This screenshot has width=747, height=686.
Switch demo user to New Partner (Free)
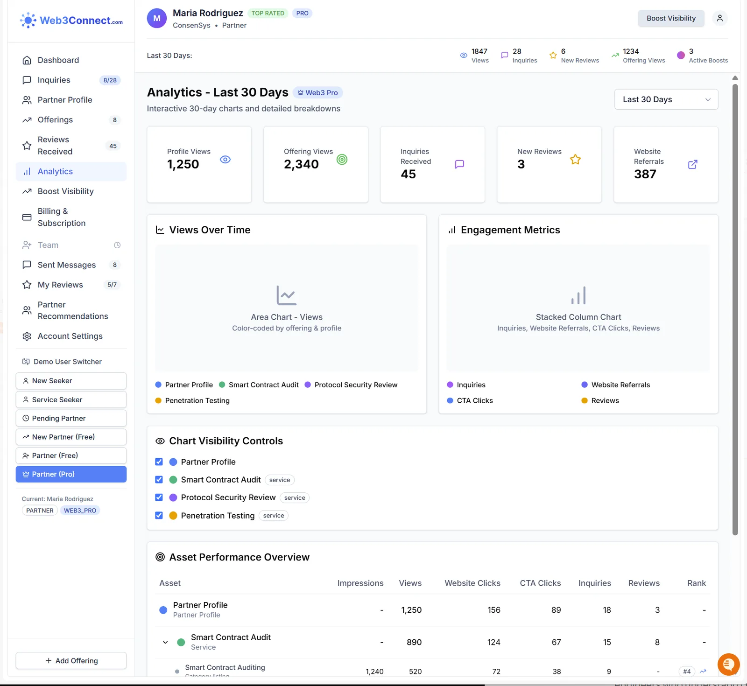pos(71,437)
